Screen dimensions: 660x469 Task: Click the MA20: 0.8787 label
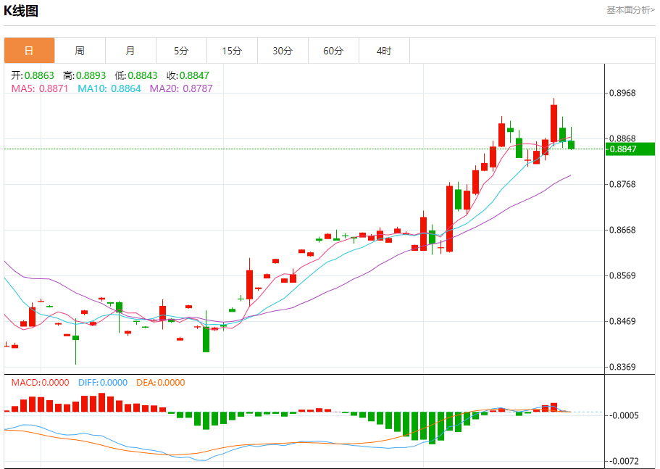(x=181, y=88)
